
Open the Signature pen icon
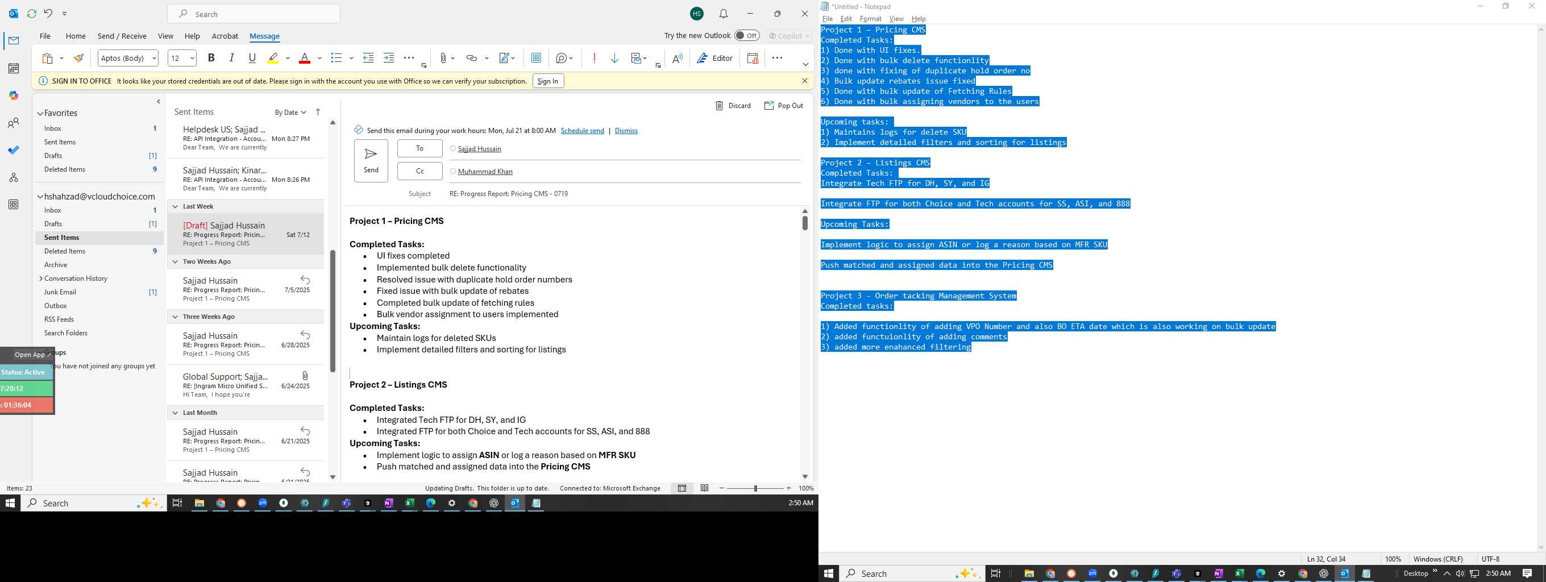pyautogui.click(x=505, y=58)
